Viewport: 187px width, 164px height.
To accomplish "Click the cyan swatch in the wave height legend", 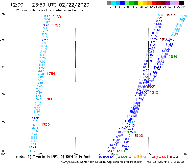I will 113,3.
